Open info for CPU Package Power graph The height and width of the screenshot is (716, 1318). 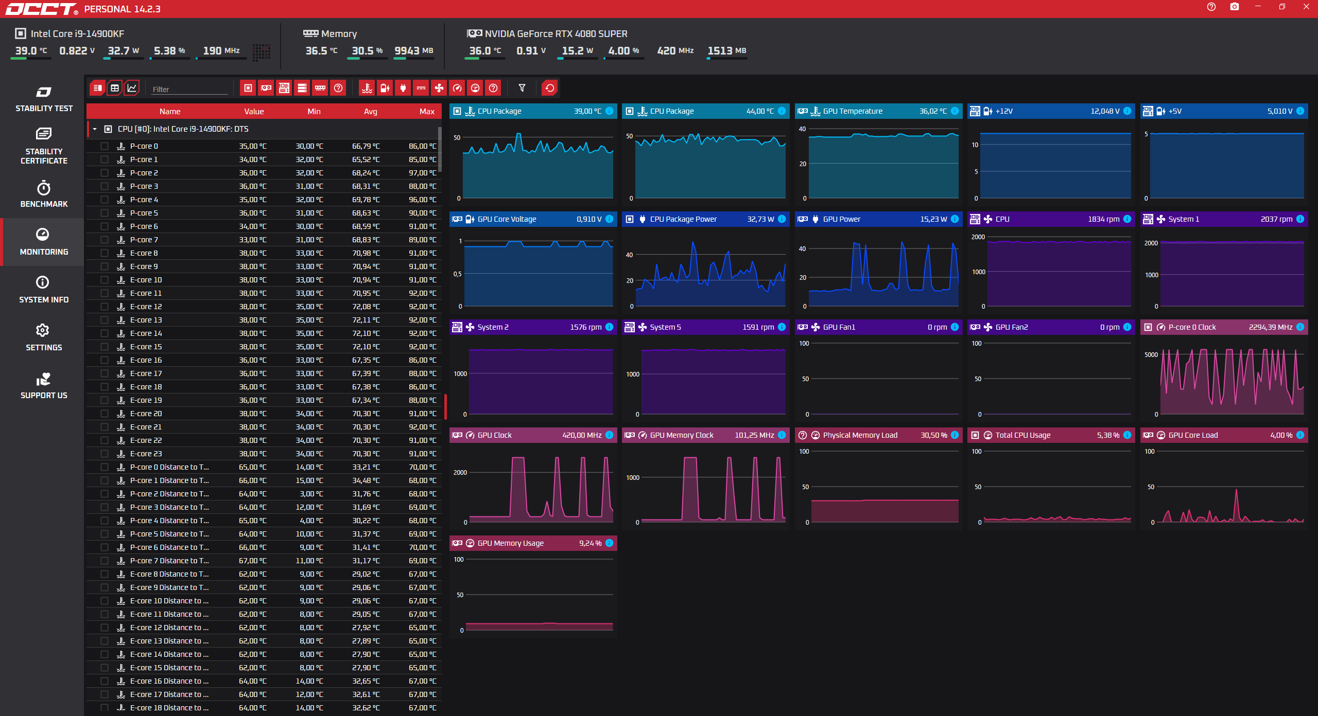(x=782, y=219)
